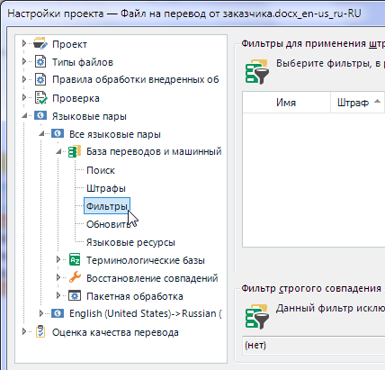The image size is (385, 370).
Task: Click the Имя column header
Action: point(286,103)
